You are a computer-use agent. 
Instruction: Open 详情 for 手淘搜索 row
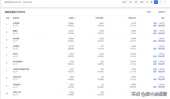(155, 23)
